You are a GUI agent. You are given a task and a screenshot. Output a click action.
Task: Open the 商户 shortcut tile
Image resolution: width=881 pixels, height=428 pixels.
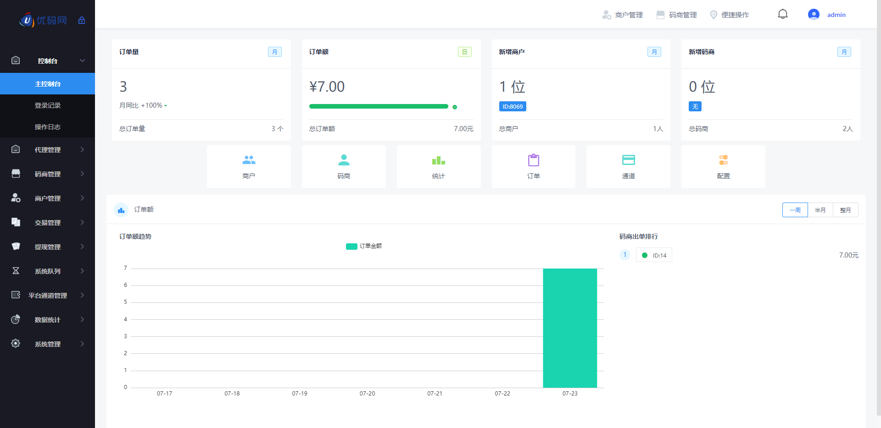[x=249, y=166]
